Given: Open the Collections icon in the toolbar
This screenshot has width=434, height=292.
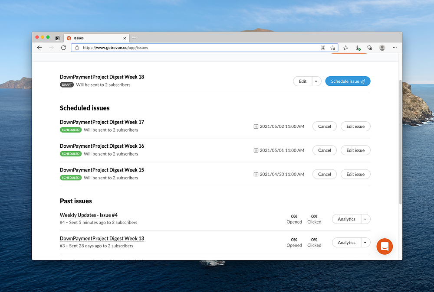Looking at the screenshot, I should click(x=370, y=48).
